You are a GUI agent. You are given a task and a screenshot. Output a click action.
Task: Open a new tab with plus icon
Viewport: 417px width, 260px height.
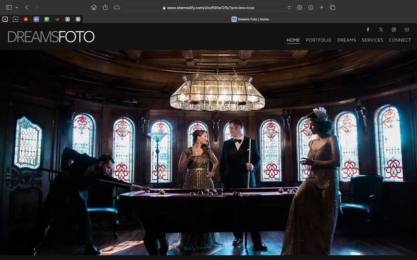[322, 7]
